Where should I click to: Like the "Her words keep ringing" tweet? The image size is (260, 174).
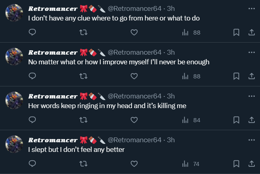[x=134, y=120]
